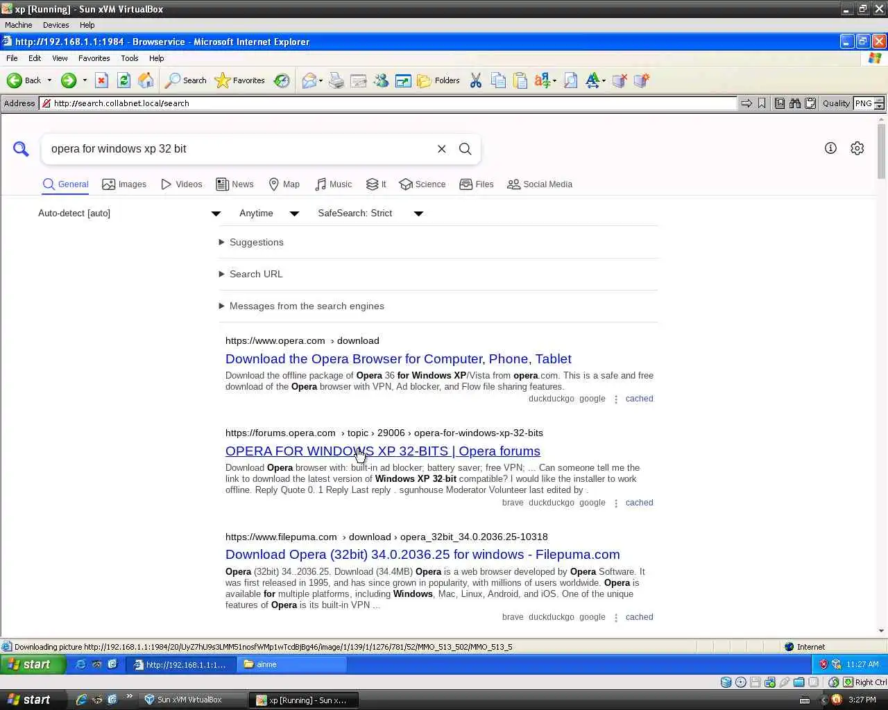Switch to the Music tab
888x710 pixels.
click(x=333, y=184)
